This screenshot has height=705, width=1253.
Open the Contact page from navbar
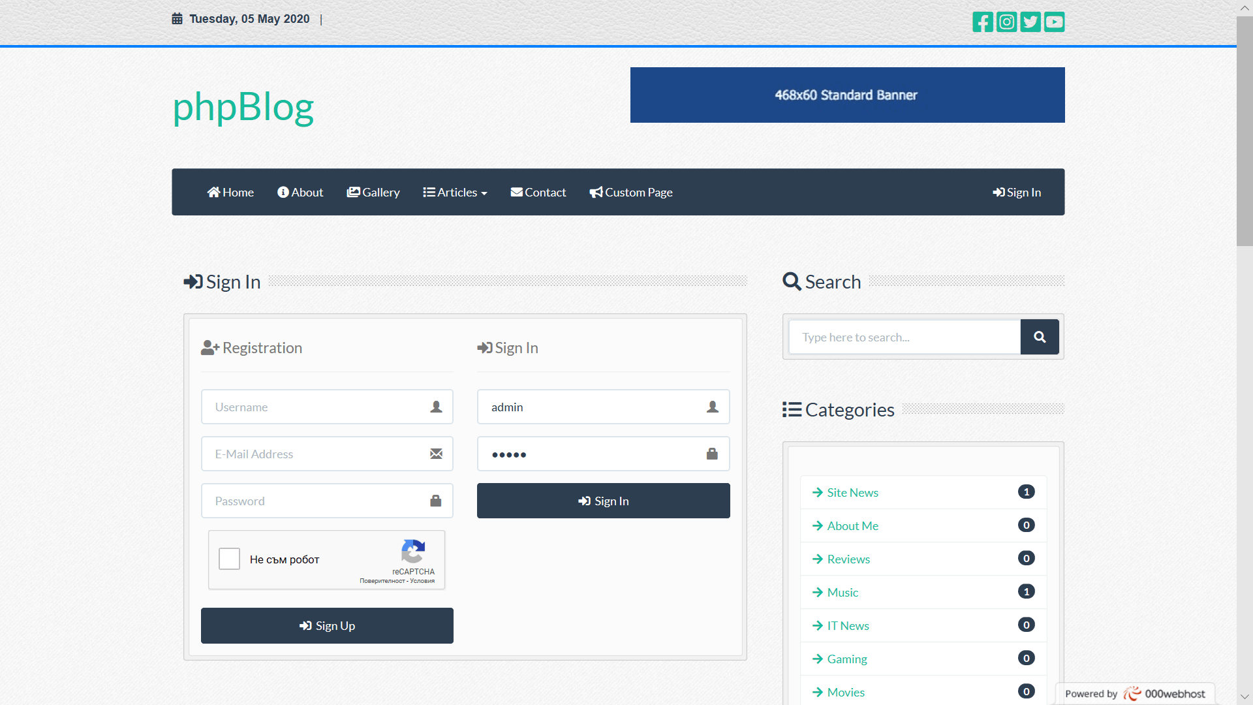(538, 192)
